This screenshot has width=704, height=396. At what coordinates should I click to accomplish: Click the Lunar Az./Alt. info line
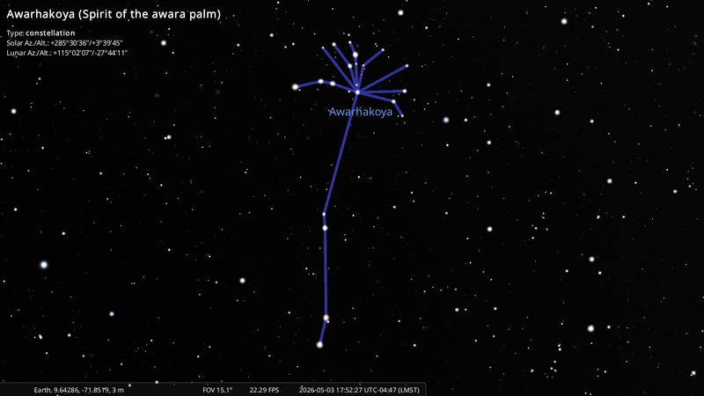coord(67,53)
